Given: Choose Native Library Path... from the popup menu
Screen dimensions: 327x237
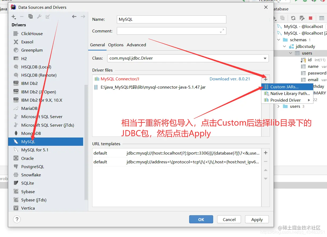Looking at the screenshot, I should [x=287, y=93].
